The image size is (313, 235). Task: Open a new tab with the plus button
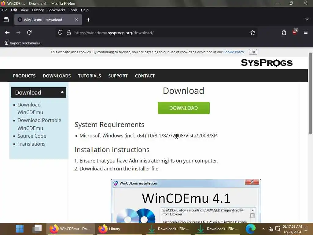88,20
